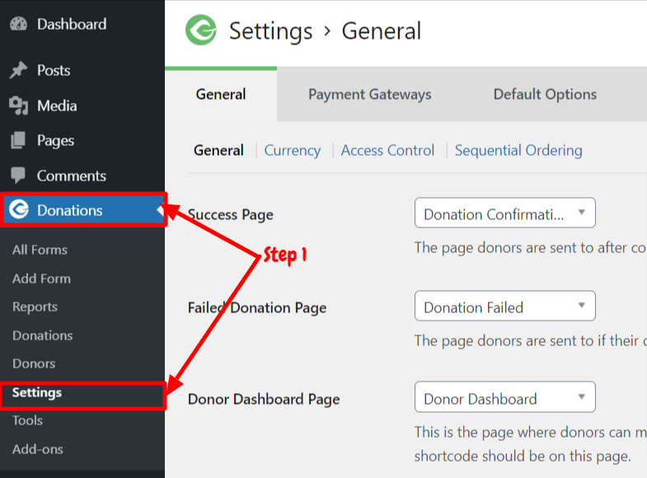Click the Settings breadcrumb heading
The width and height of the screenshot is (647, 478).
pos(270,31)
